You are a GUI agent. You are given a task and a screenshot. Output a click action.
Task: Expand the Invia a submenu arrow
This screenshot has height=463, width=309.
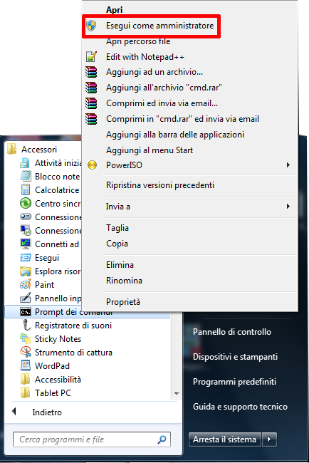pos(288,207)
